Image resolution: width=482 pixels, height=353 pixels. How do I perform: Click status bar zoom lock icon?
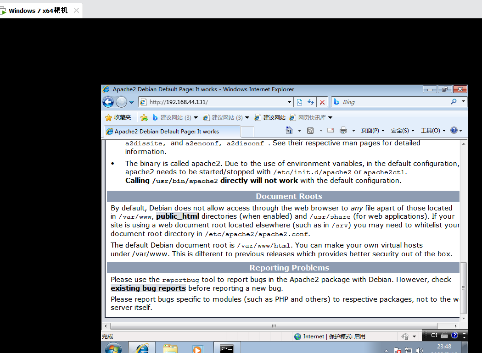click(x=405, y=337)
